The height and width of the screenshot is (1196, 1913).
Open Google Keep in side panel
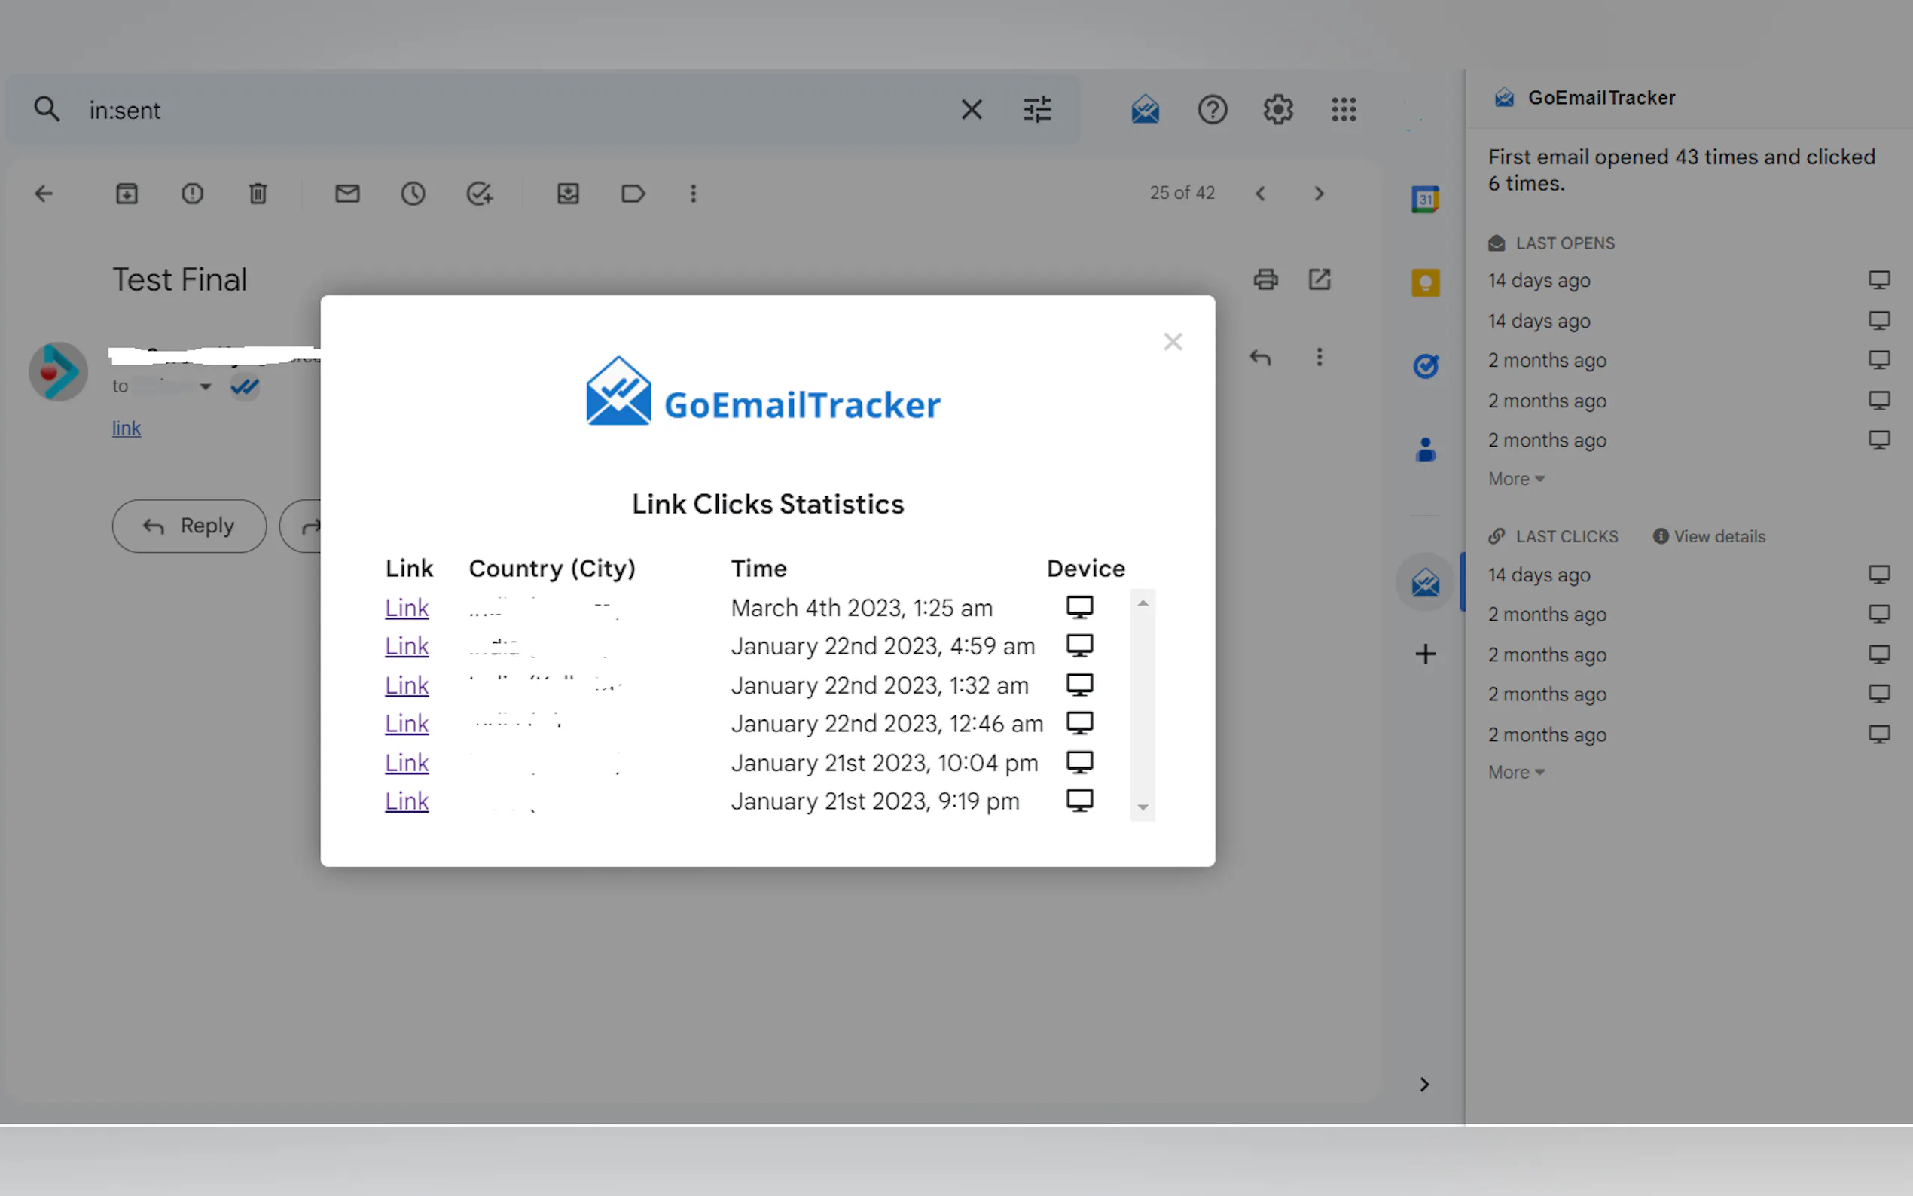click(1425, 282)
